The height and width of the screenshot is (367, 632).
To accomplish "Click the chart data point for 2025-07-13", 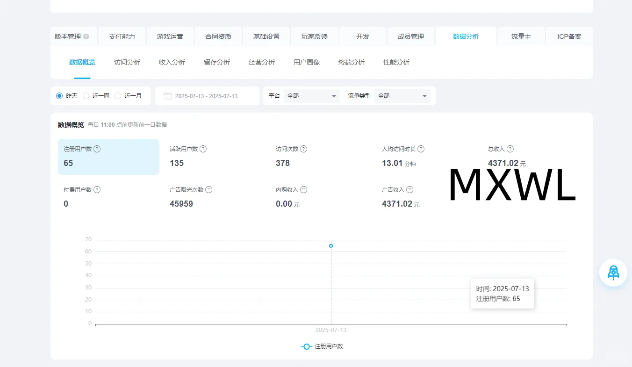I will [331, 246].
